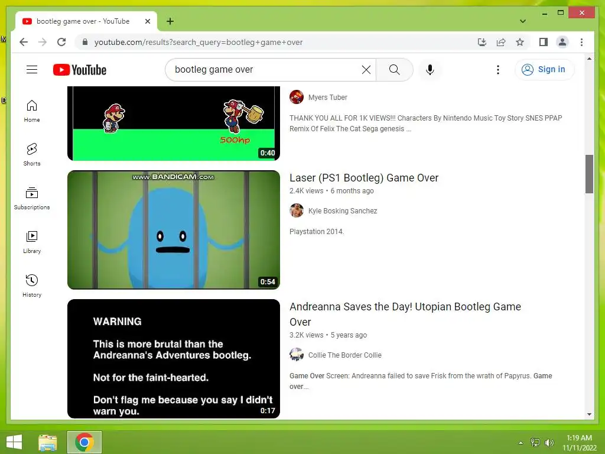Bookmark this tab with star icon

point(520,42)
